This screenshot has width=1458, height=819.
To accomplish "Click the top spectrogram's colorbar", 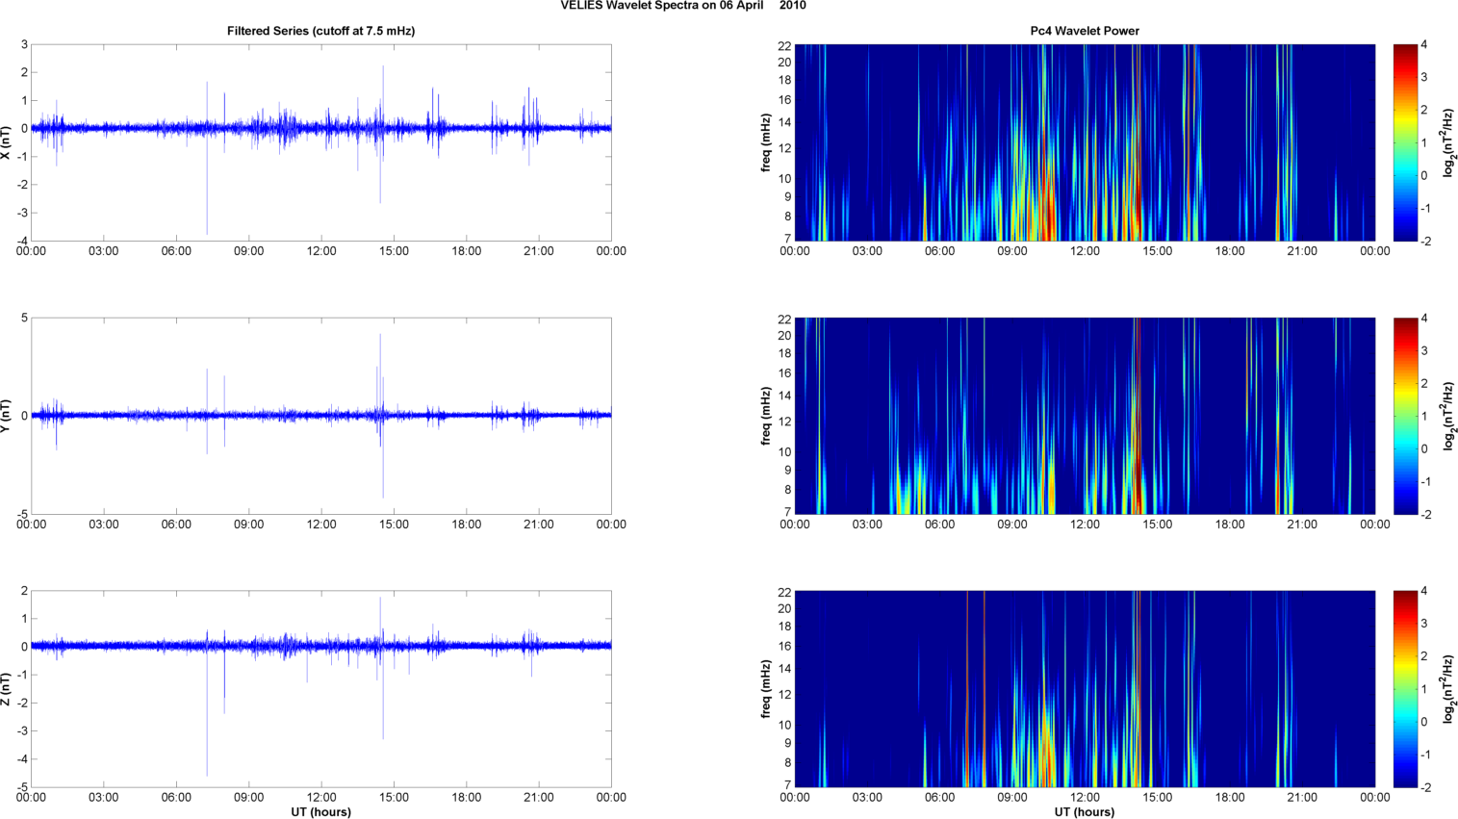I will coord(1405,142).
